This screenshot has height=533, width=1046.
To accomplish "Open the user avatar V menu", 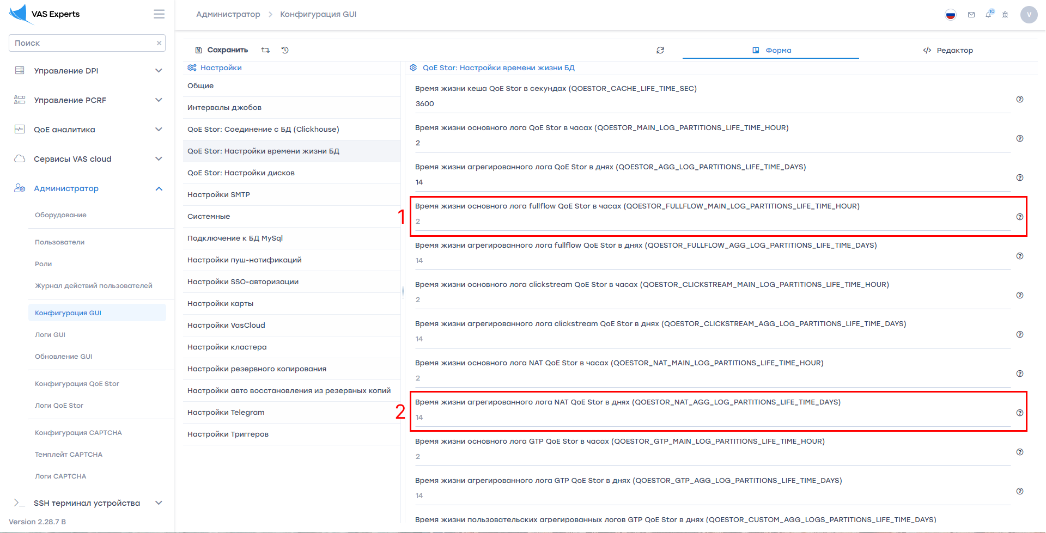I will tap(1029, 15).
